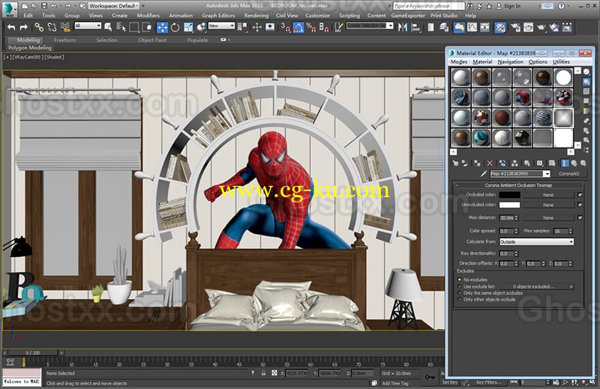The image size is (600, 389).
Task: Toggle the Occluded color map checkbox
Action: point(580,195)
